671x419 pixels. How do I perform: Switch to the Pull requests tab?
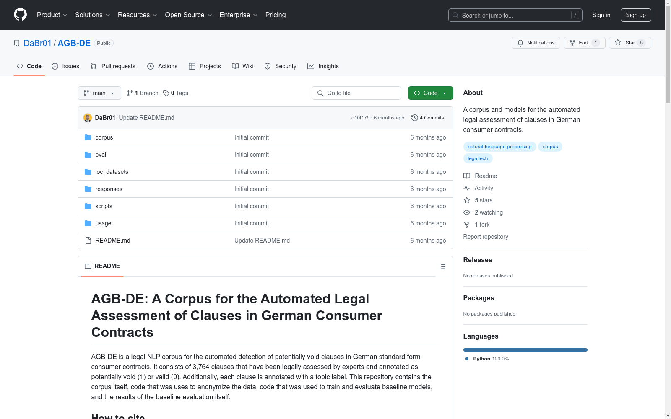pyautogui.click(x=113, y=66)
